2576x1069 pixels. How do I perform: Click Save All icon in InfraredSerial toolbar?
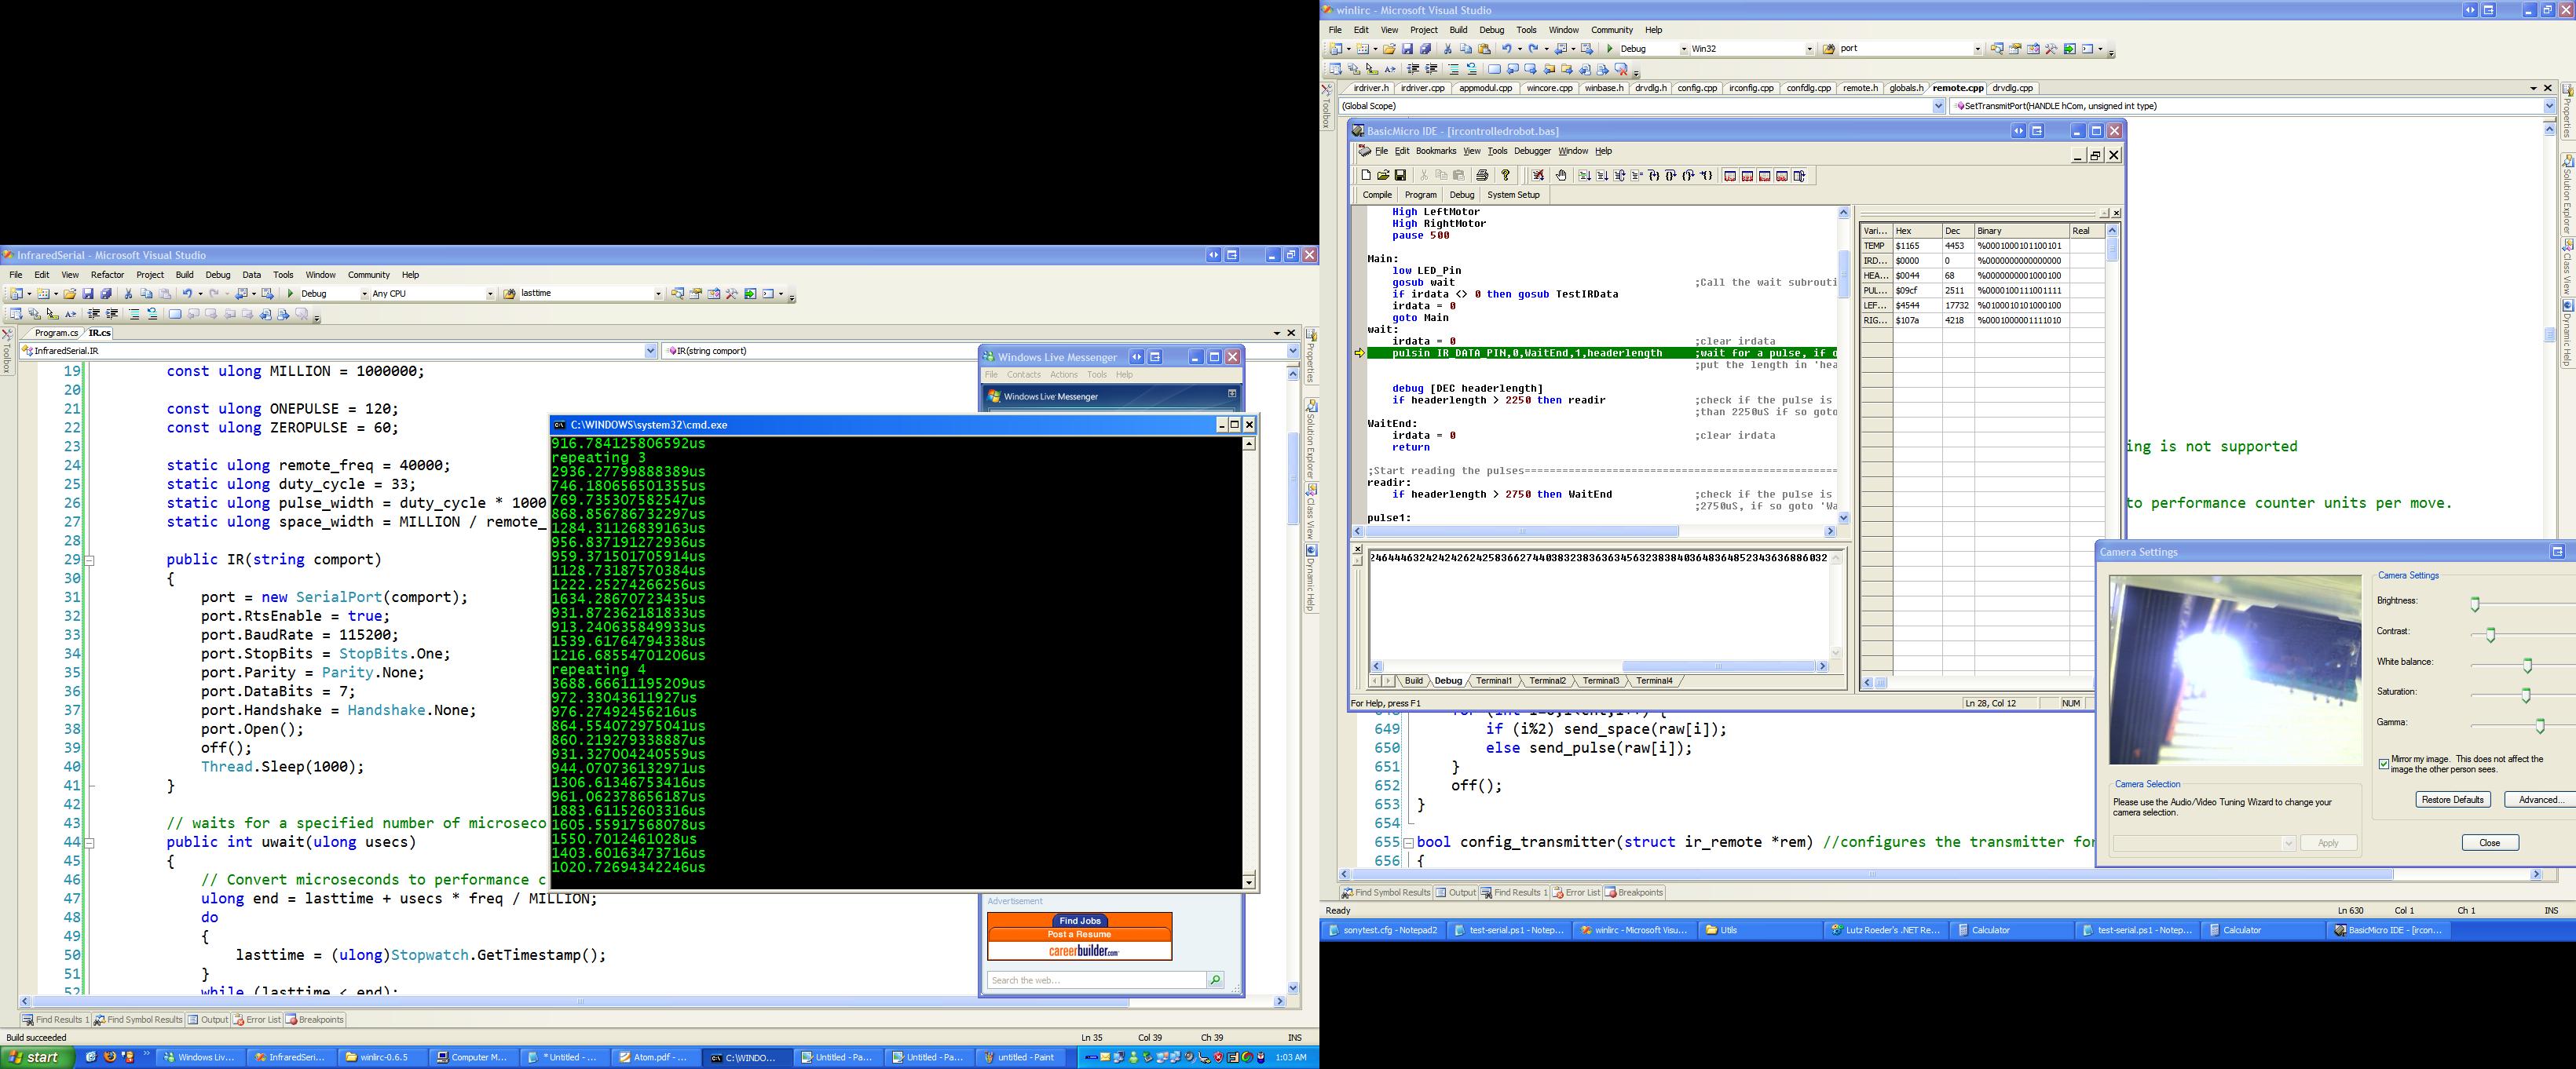106,294
